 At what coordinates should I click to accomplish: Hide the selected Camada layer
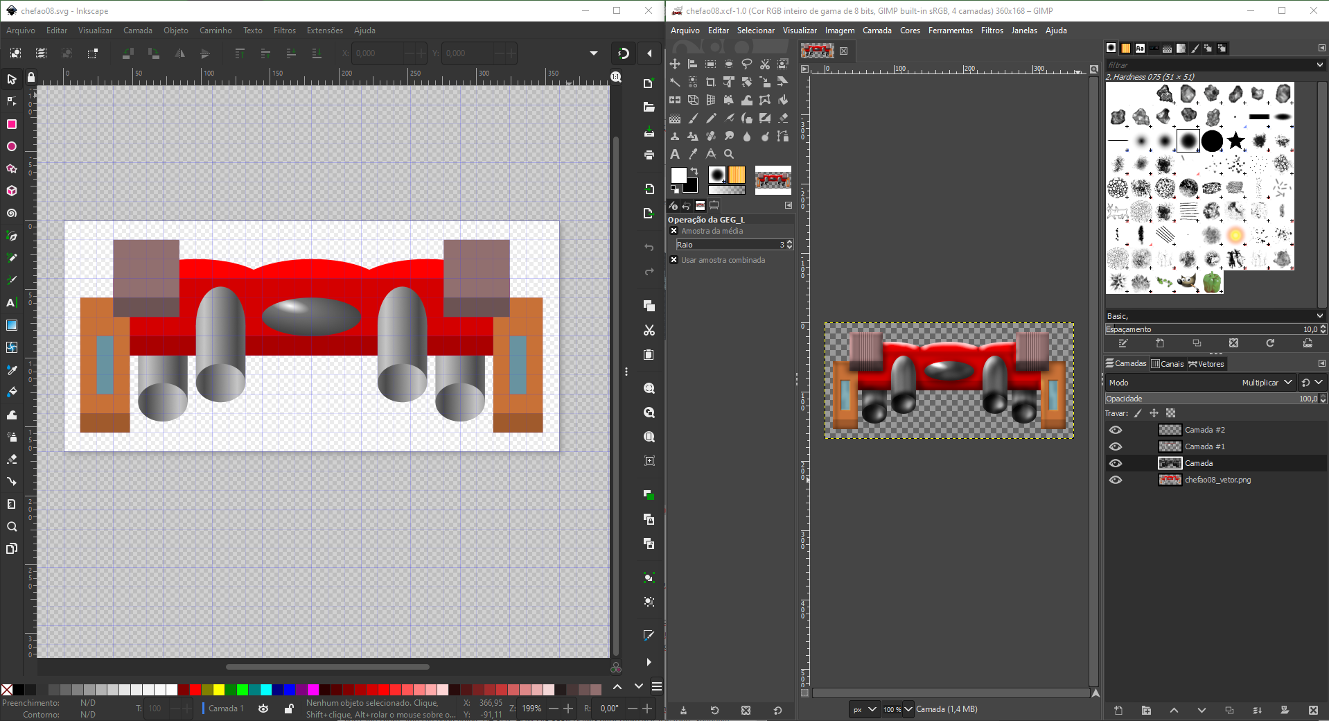1116,463
